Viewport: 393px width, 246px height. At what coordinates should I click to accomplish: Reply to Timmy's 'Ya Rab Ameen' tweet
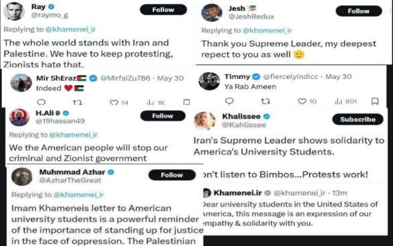pos(229,101)
